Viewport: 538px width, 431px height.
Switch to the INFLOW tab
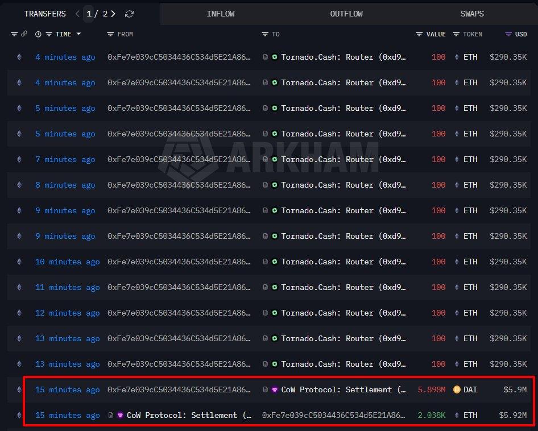point(221,14)
